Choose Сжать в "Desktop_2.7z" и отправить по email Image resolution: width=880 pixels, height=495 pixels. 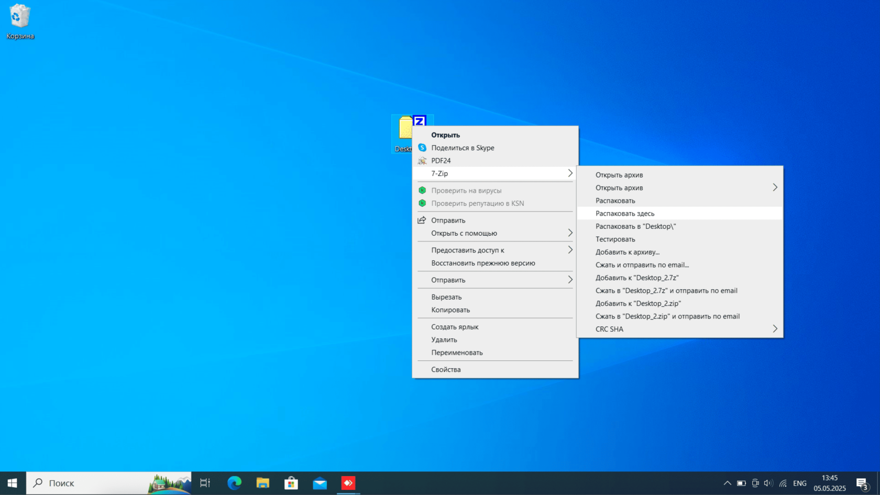(x=679, y=290)
